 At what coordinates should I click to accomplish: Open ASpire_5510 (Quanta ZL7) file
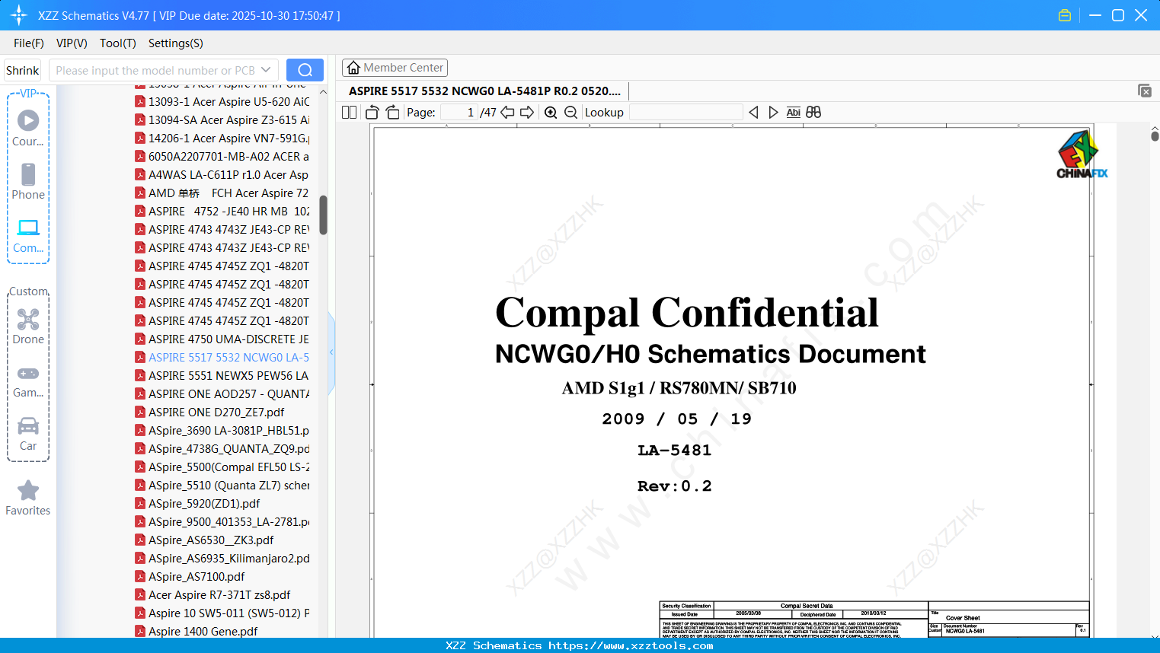[x=222, y=485]
